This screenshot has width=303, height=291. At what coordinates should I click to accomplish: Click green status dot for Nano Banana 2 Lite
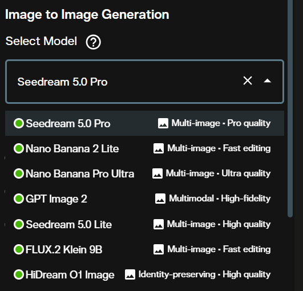click(19, 148)
